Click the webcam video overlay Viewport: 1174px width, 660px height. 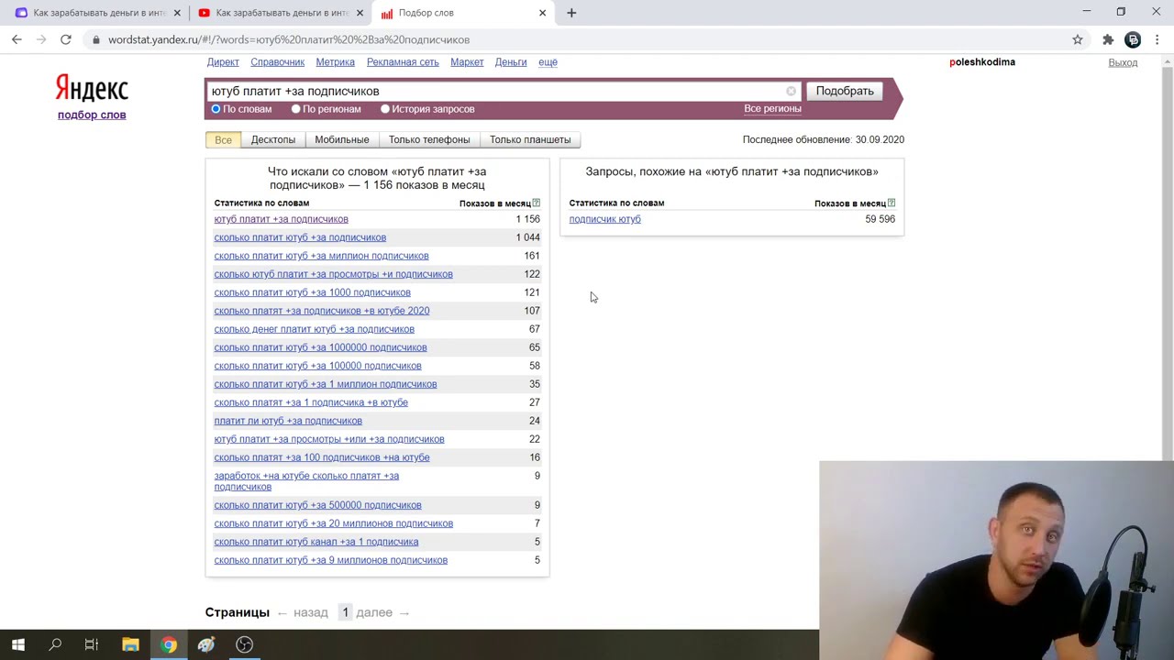(x=996, y=560)
